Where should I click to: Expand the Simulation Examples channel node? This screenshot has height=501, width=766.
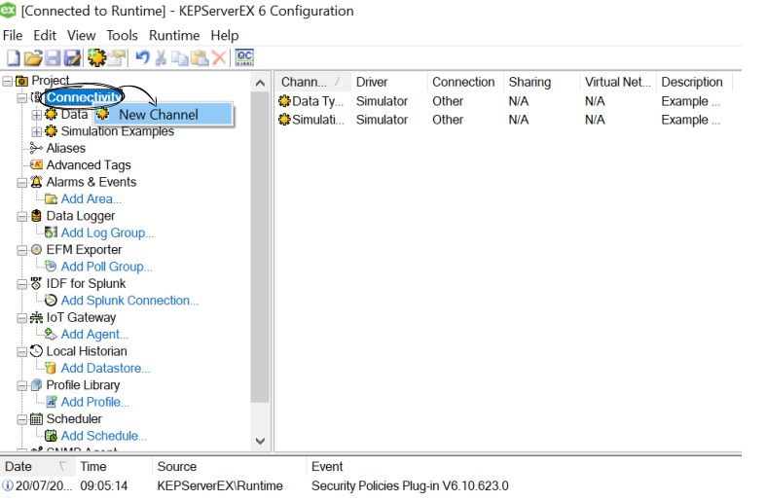37,131
